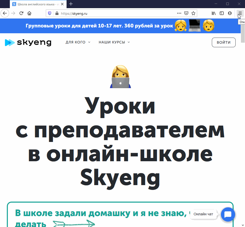This screenshot has width=245, height=227.
Task: Maximize the browser window
Action: [x=228, y=4]
